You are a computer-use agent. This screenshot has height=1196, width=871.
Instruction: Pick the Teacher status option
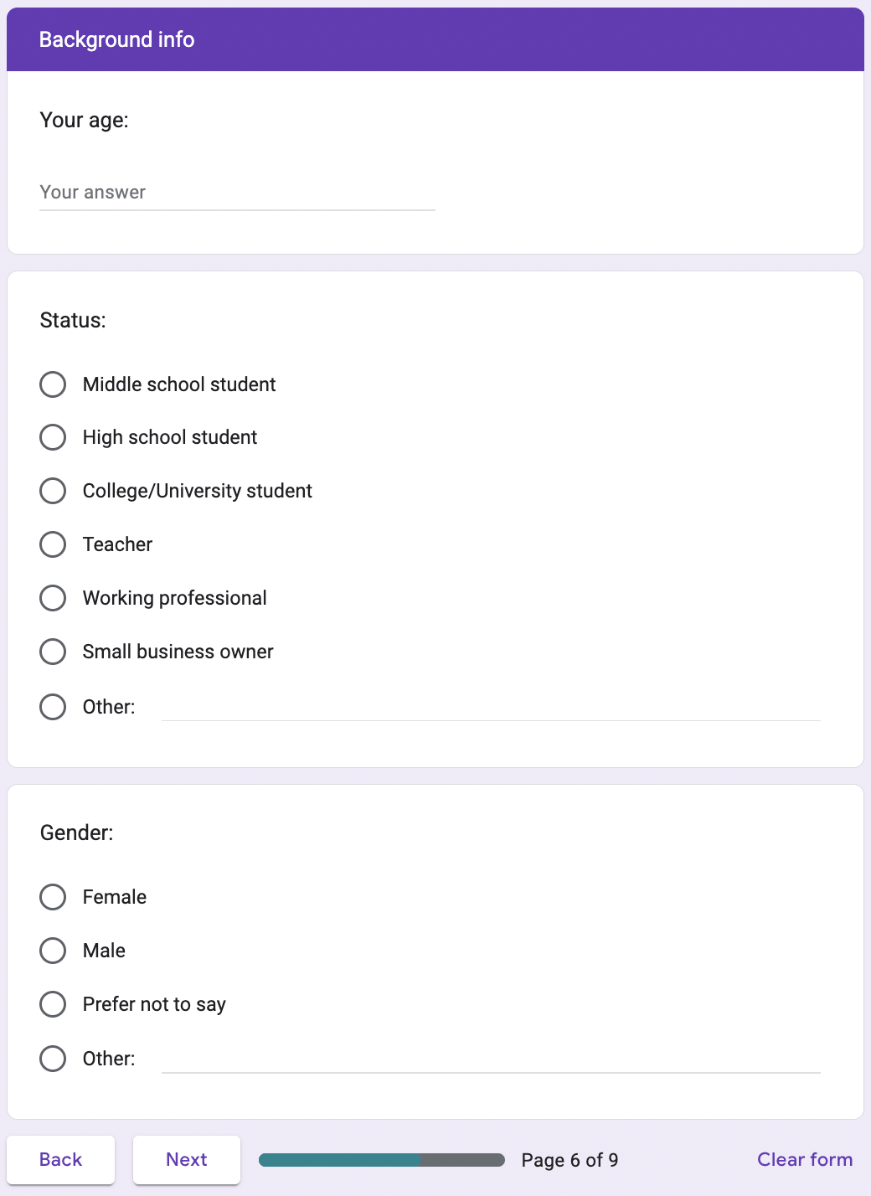point(53,544)
